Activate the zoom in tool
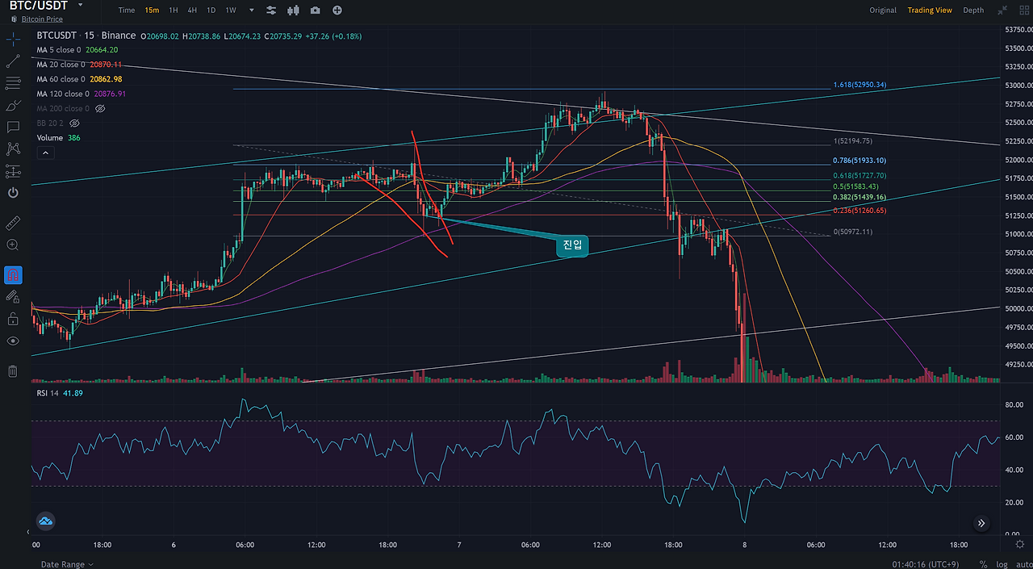Viewport: 1033px width, 569px height. coord(13,245)
